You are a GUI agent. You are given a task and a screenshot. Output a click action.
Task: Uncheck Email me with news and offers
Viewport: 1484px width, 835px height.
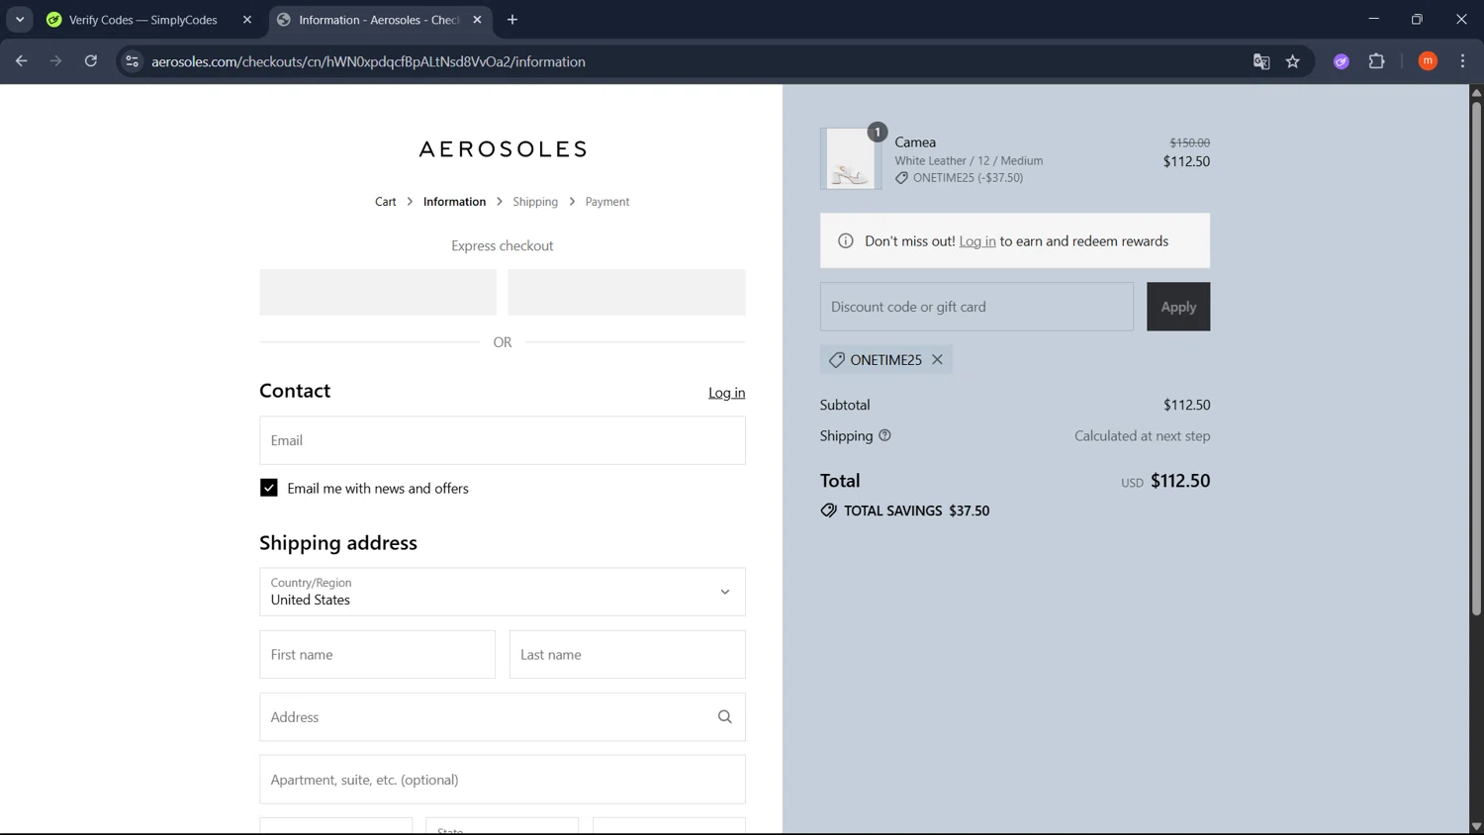269,488
